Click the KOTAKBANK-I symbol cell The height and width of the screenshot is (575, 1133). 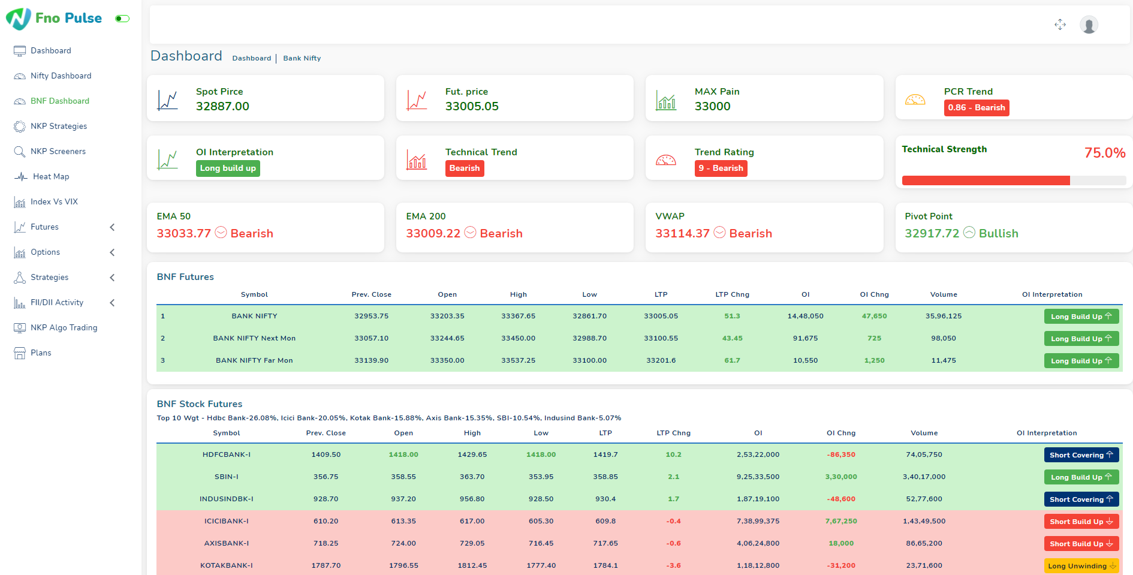click(227, 565)
